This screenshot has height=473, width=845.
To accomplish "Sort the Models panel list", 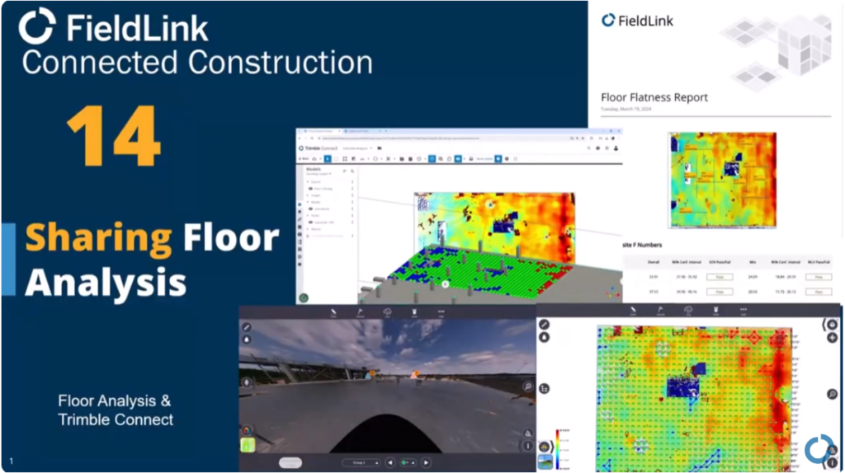I will (x=344, y=171).
